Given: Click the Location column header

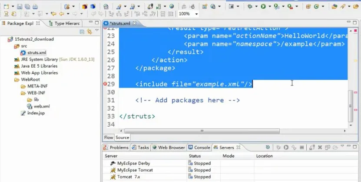Looking at the screenshot, I should click(x=306, y=156).
